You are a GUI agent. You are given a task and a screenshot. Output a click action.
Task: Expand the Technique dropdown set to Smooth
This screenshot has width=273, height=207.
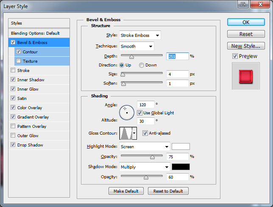click(136, 46)
